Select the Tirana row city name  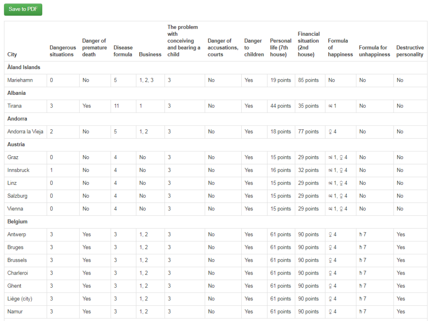15,106
